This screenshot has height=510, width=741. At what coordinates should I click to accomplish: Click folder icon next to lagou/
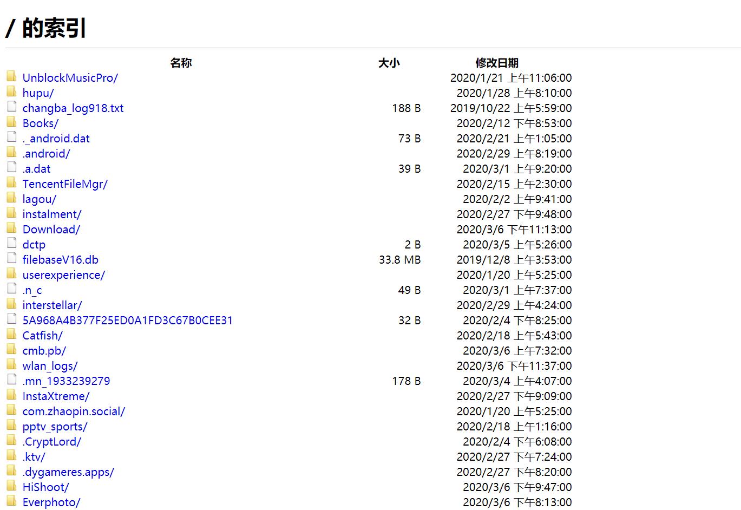tap(11, 197)
